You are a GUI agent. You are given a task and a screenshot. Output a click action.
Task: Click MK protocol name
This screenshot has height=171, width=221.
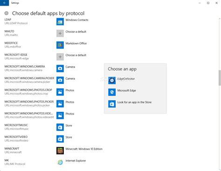point(7,160)
